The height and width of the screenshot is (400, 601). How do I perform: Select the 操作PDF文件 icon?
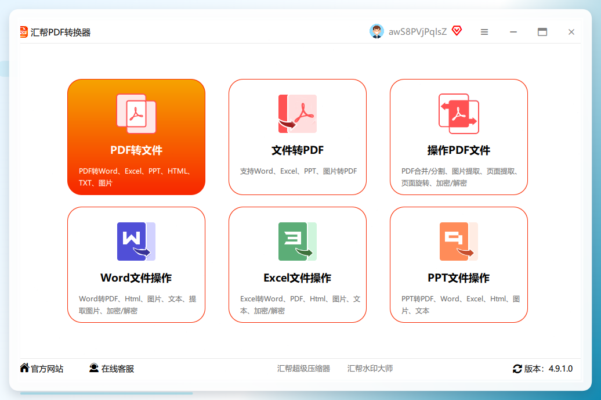point(459,114)
